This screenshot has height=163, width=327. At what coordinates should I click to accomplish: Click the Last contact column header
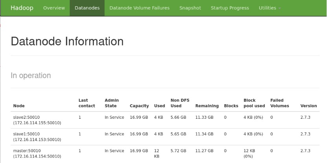86,103
